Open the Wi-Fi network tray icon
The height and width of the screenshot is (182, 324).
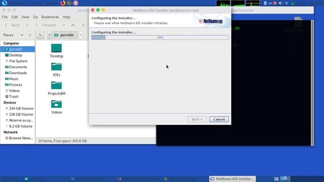(287, 3)
